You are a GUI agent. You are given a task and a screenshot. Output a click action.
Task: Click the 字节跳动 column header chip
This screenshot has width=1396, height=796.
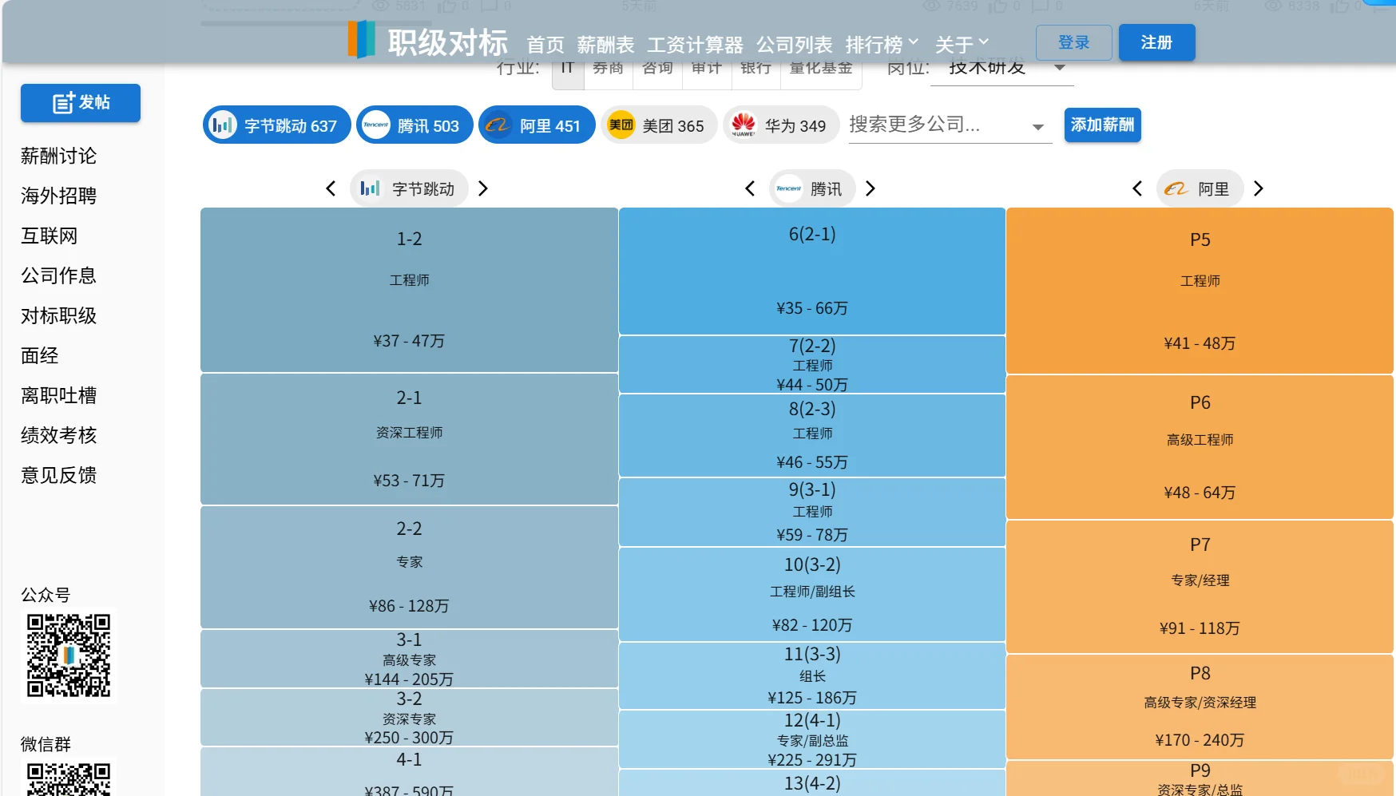click(409, 188)
